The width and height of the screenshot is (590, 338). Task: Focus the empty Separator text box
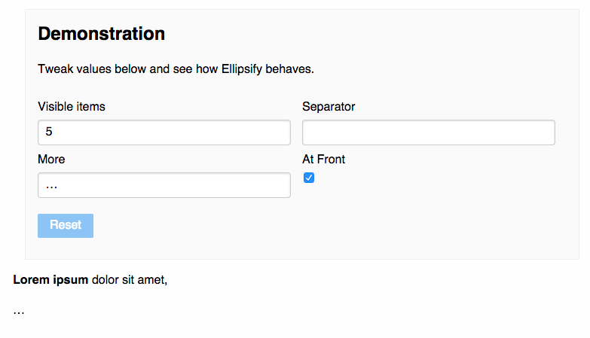428,132
